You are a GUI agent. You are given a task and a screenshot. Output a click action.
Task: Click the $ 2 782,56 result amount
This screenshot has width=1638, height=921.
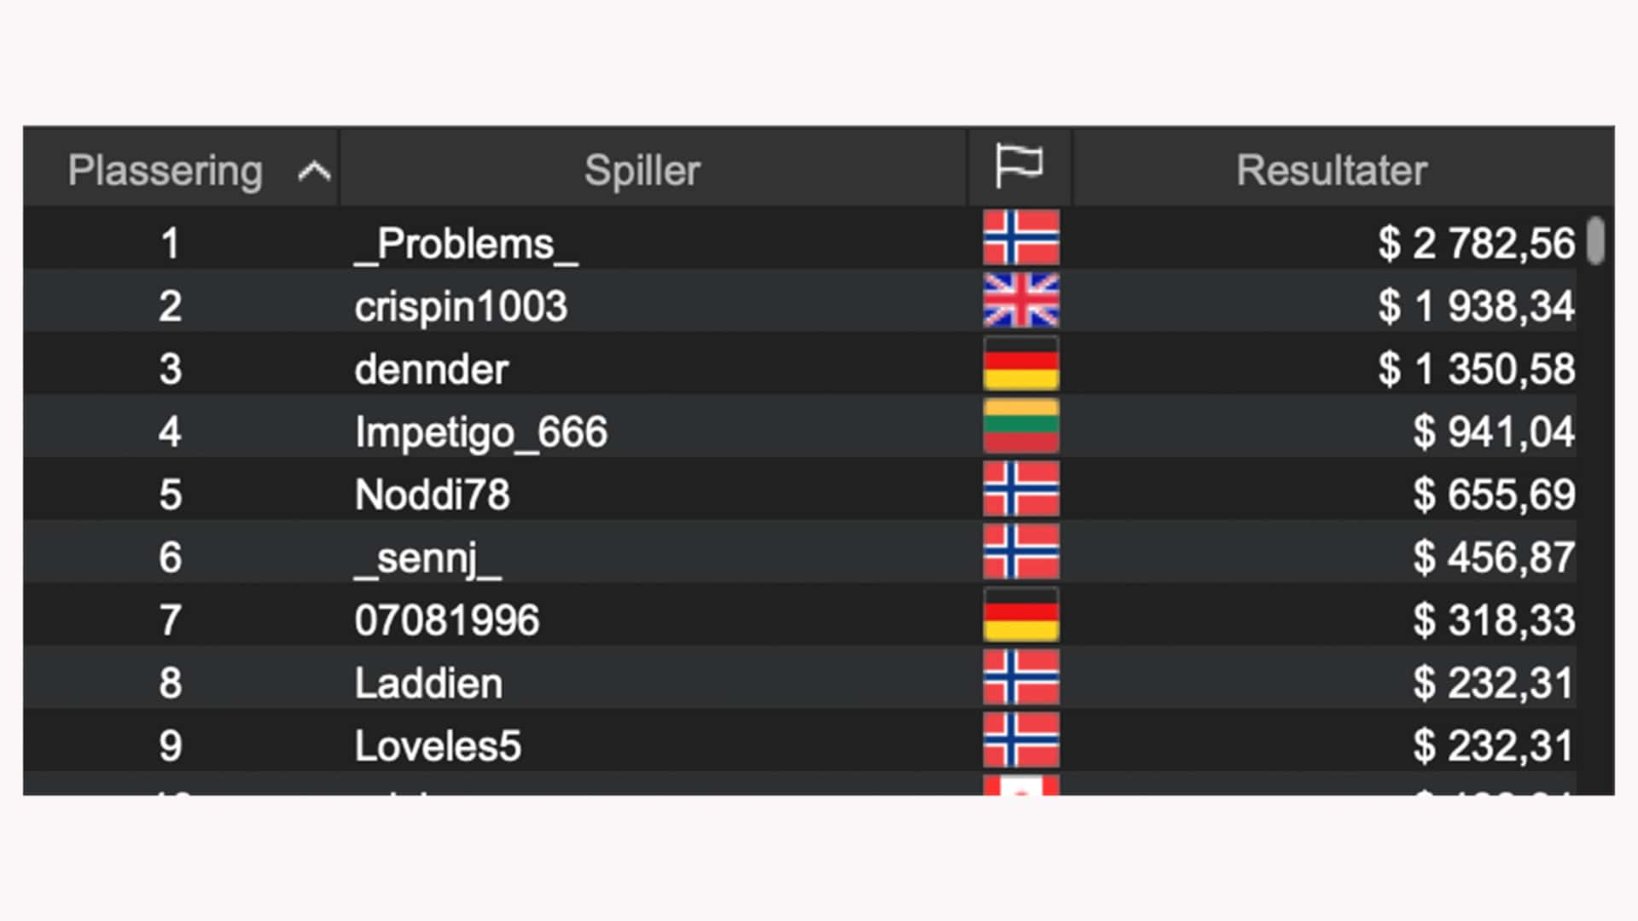click(x=1477, y=244)
